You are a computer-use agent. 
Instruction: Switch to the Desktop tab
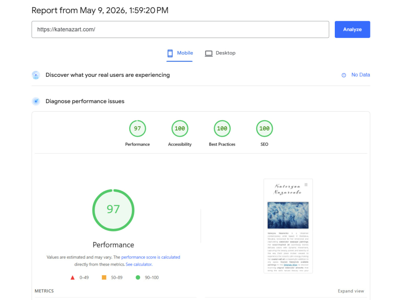(220, 53)
